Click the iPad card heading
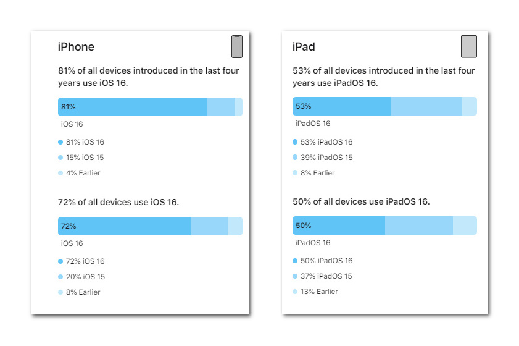Viewport: 519px width, 346px height. coord(304,47)
